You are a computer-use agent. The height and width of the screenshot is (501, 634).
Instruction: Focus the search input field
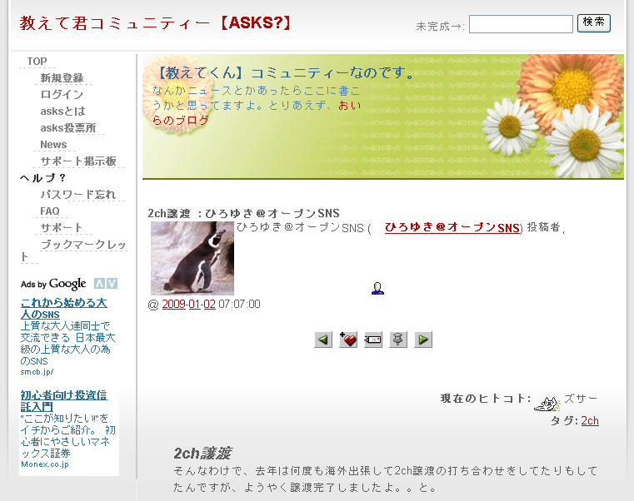pyautogui.click(x=521, y=24)
